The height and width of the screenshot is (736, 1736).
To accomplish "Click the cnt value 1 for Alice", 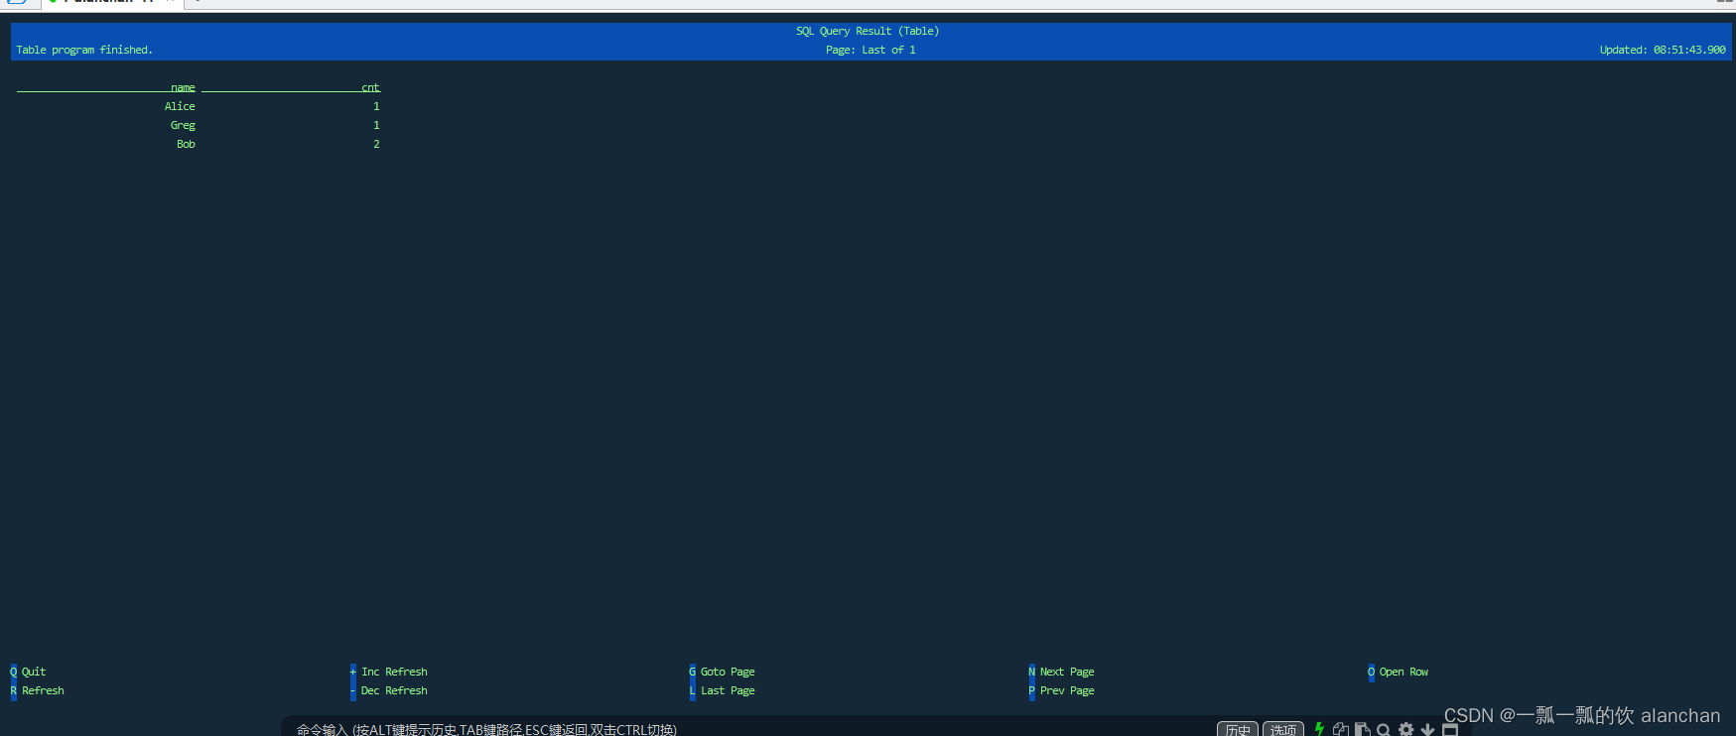I will [376, 106].
